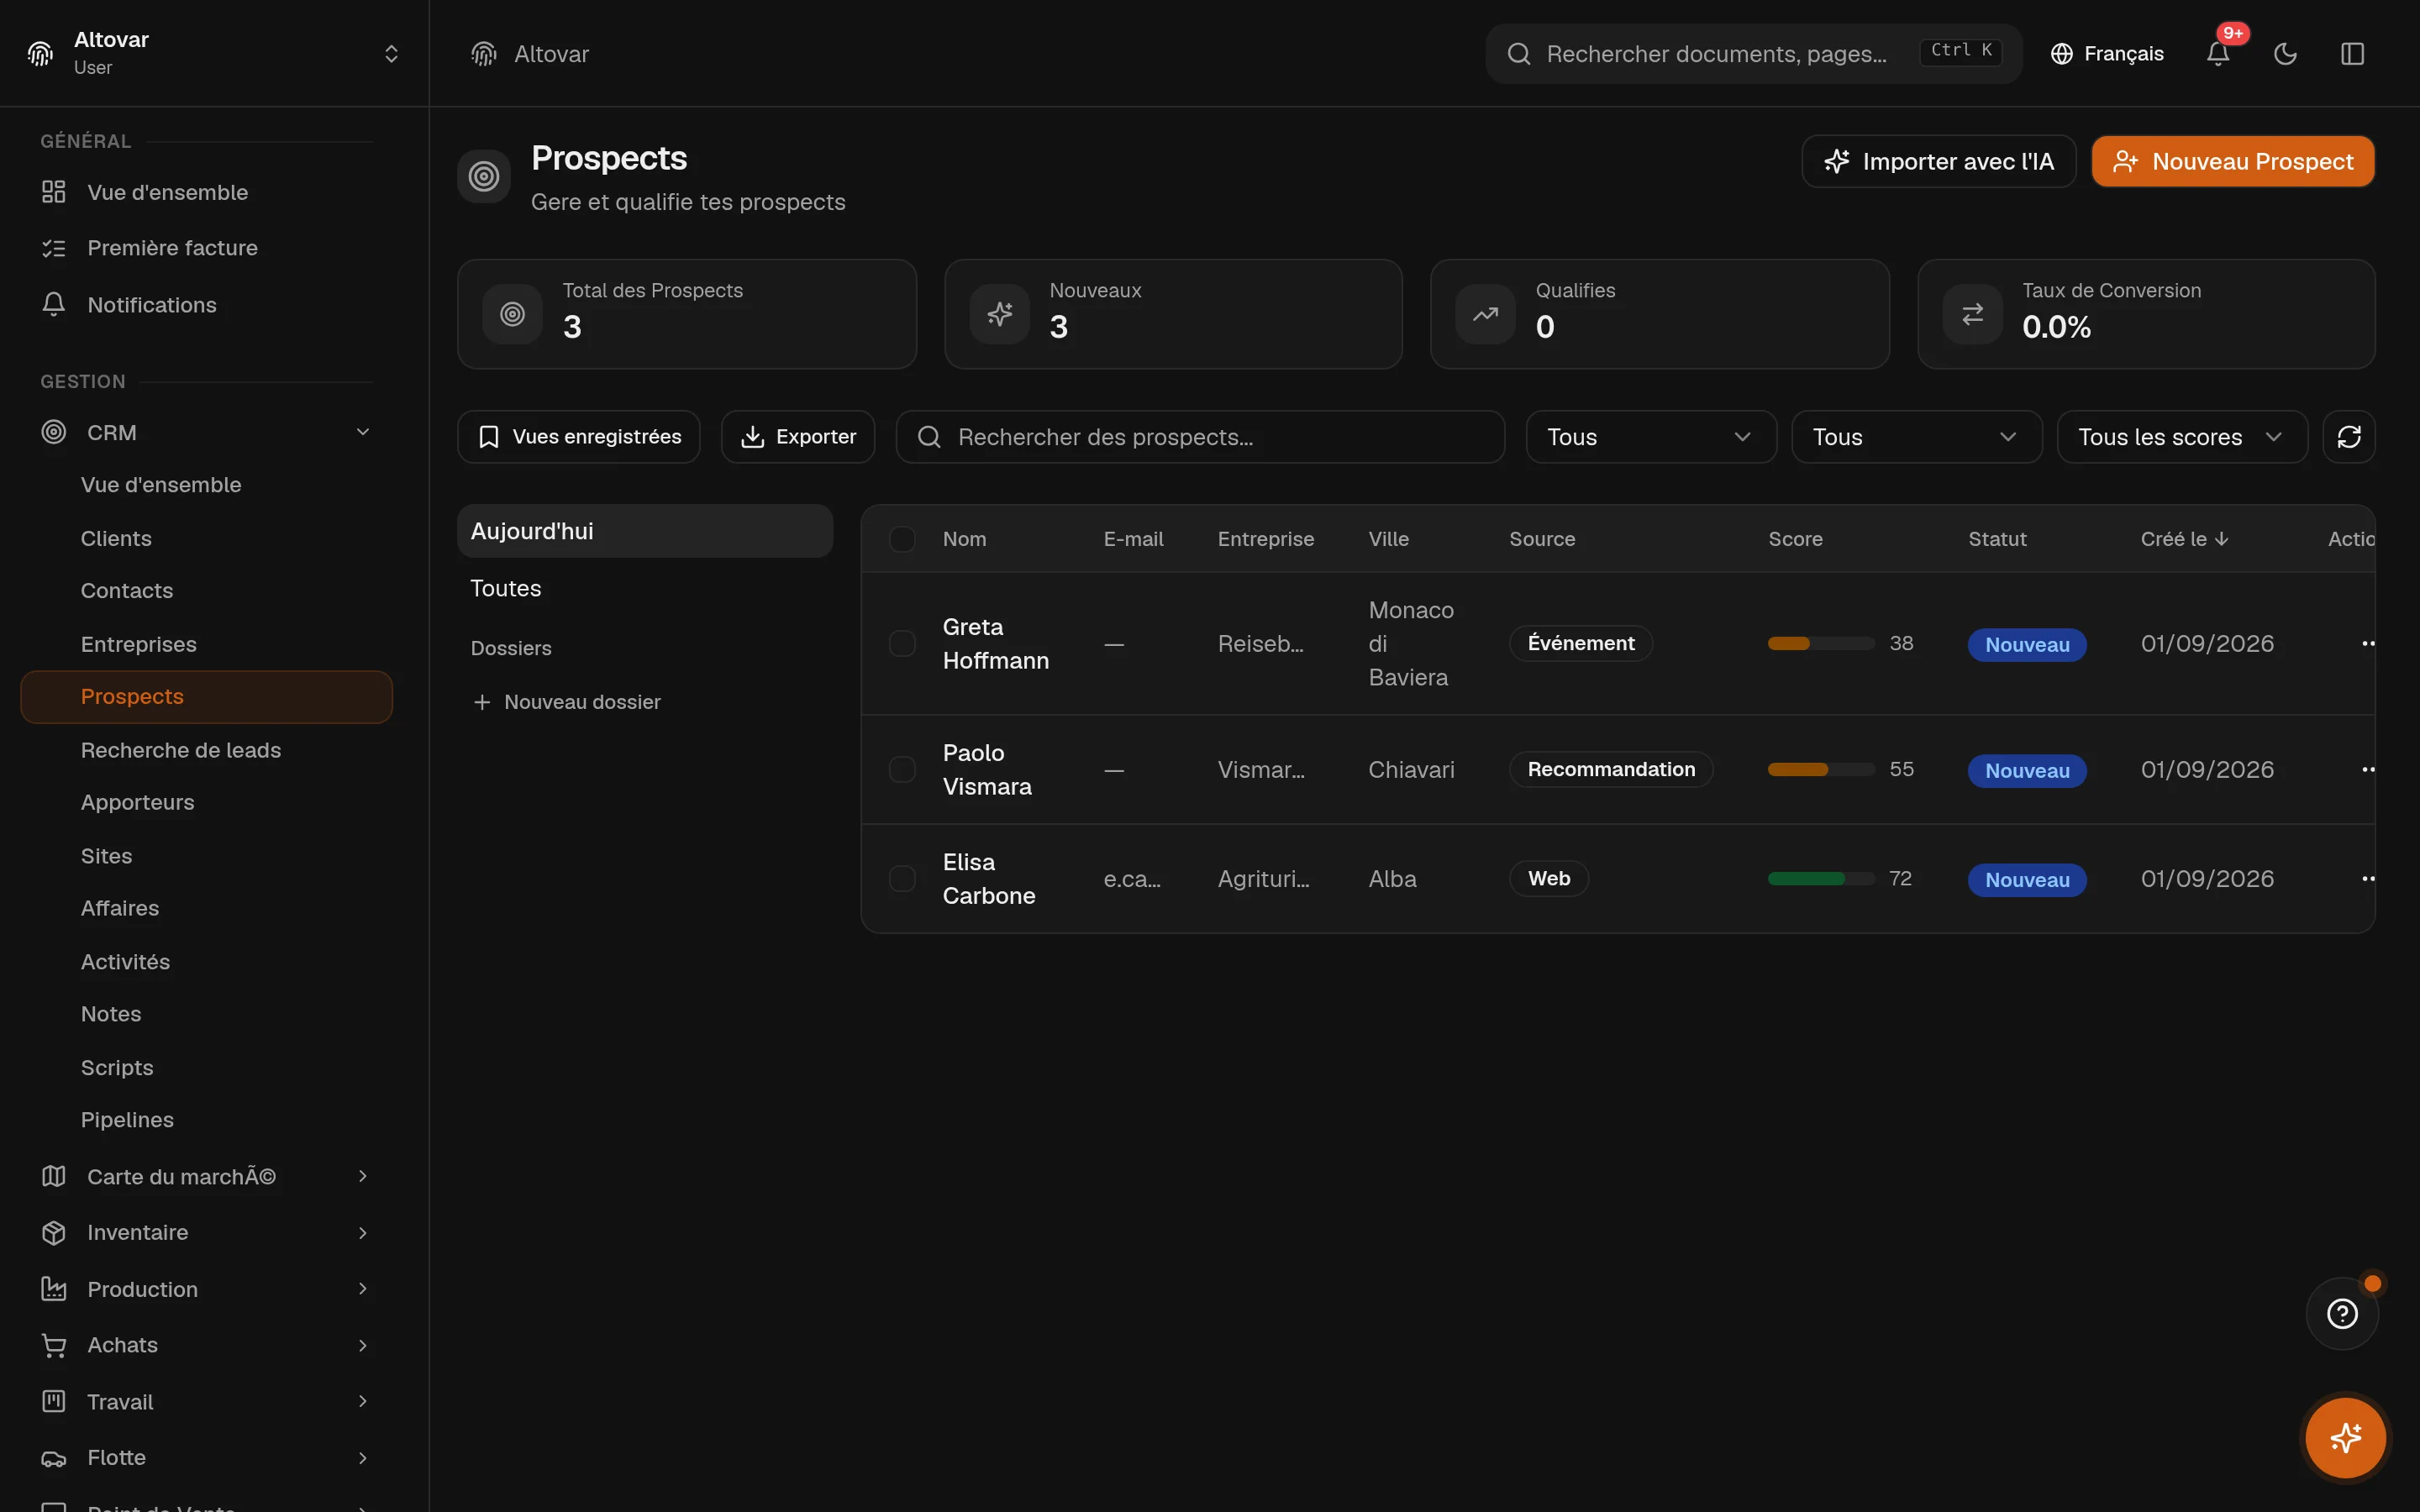
Task: Open actions menu for Paolo Vismara
Action: 2367,769
